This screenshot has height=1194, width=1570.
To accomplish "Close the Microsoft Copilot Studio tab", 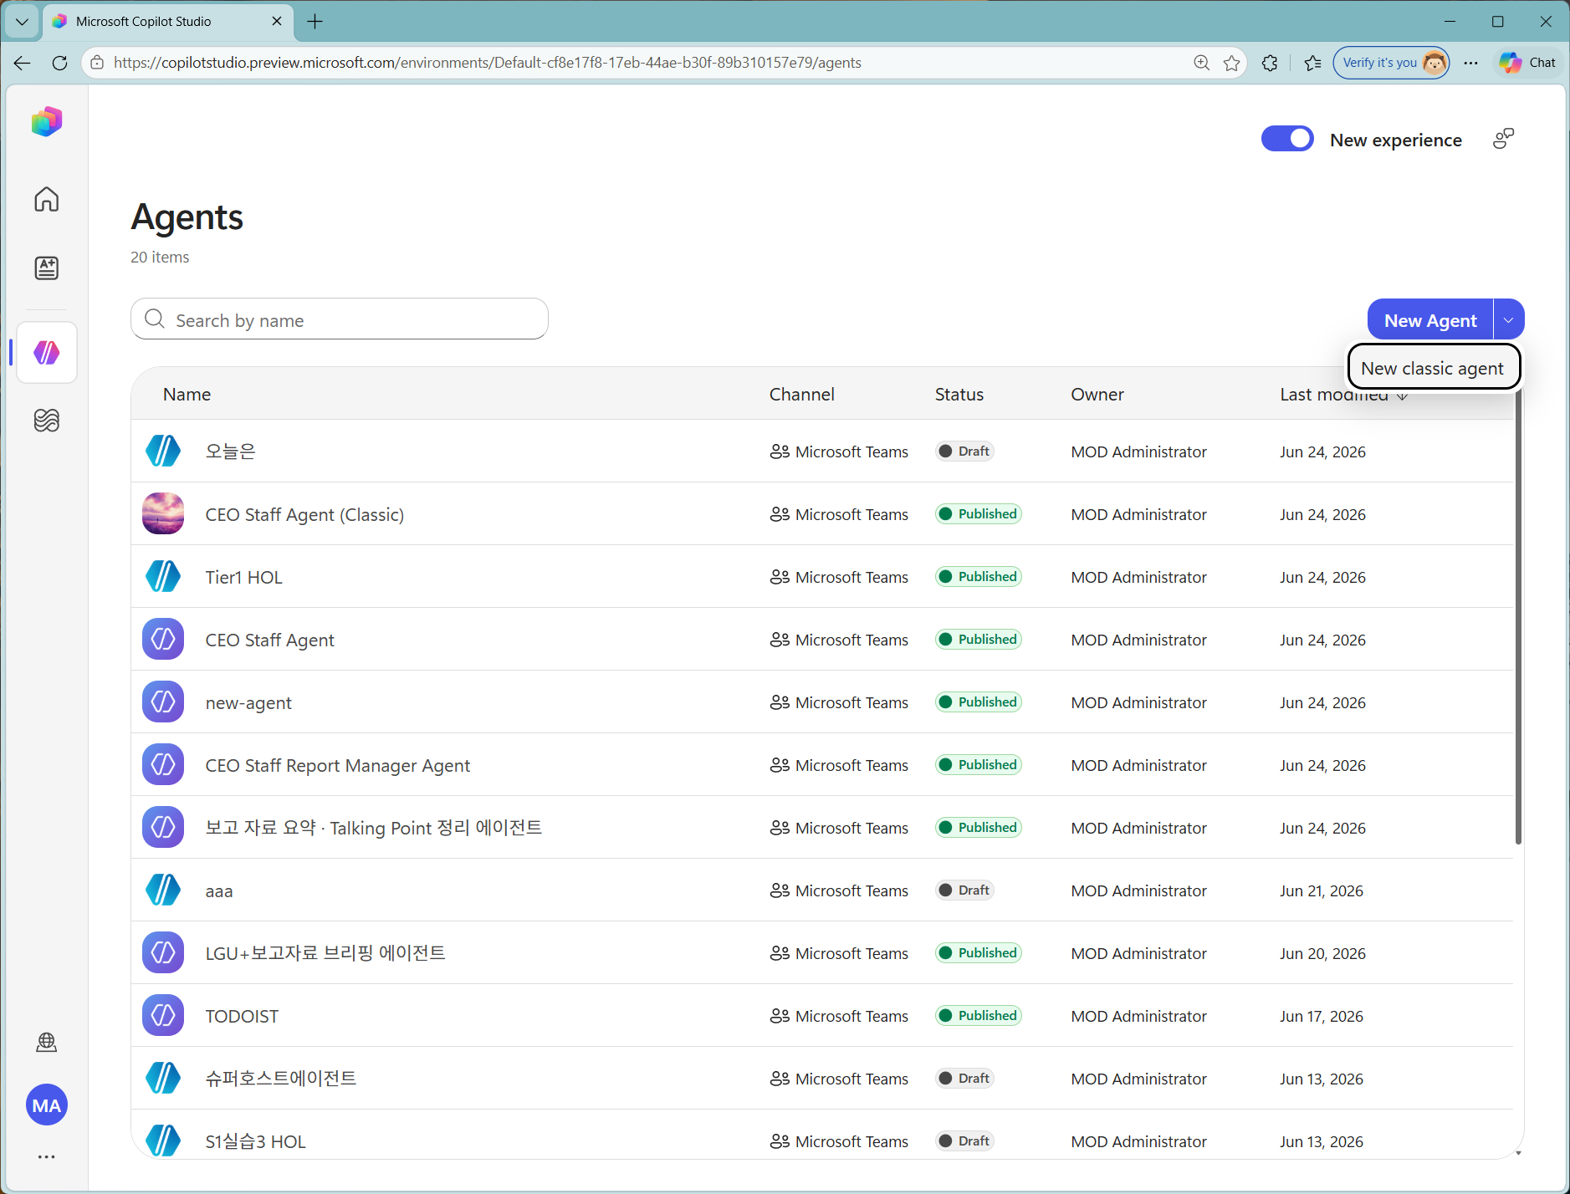I will 277,22.
